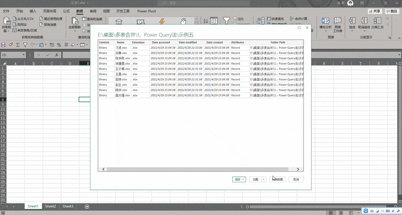
Task: Expand the Load button dropdown arrow
Action: [x=264, y=179]
